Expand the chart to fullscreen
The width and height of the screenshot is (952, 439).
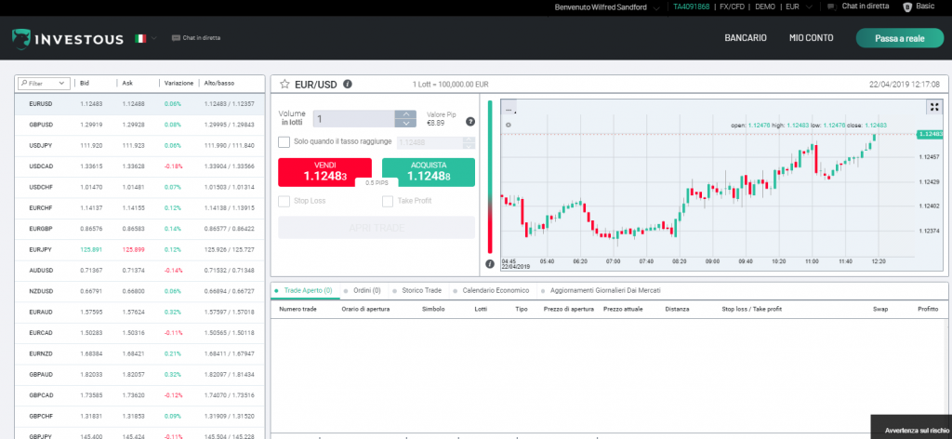click(x=934, y=107)
